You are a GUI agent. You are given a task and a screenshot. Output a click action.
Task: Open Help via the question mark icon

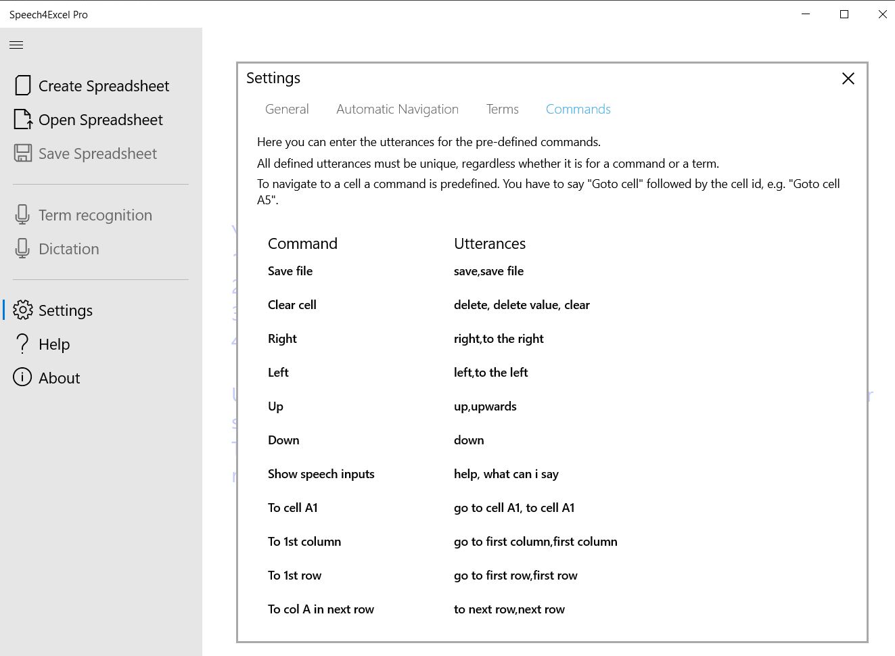pos(23,344)
